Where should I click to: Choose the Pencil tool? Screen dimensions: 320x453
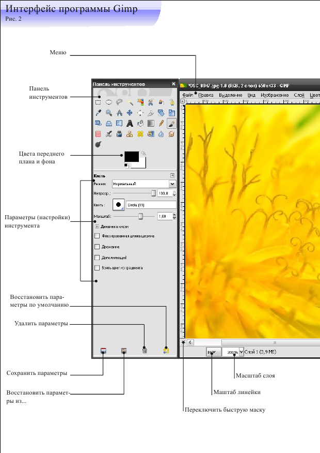162,124
